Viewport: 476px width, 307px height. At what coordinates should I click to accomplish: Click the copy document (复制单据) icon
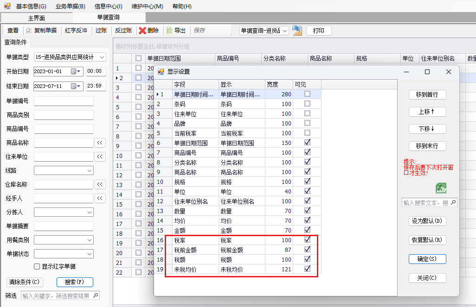pyautogui.click(x=29, y=31)
